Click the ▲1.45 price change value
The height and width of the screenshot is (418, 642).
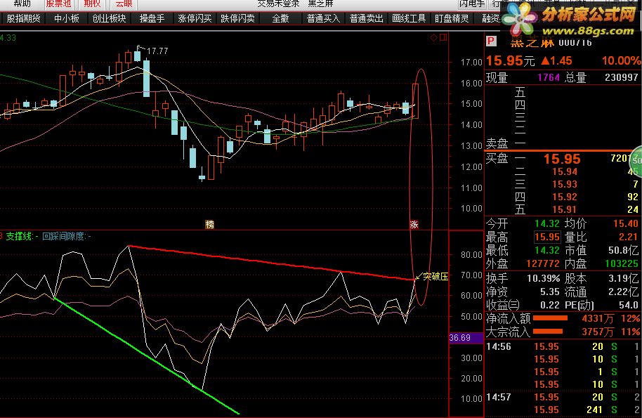pos(556,61)
